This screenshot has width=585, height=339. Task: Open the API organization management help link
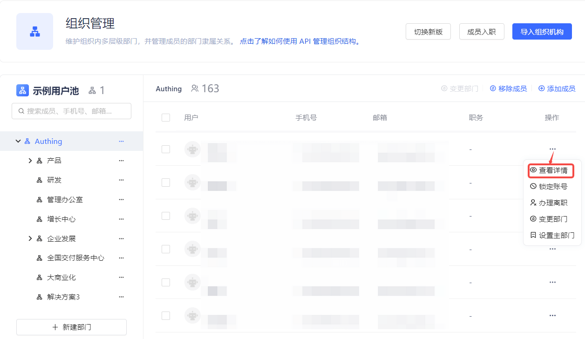pos(300,41)
